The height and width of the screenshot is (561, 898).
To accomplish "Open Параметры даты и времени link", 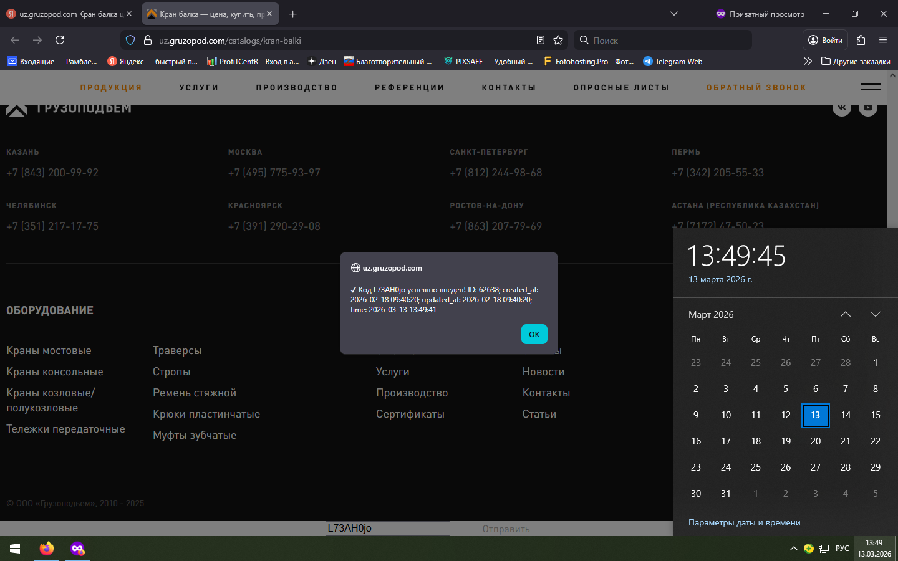I will point(744,522).
